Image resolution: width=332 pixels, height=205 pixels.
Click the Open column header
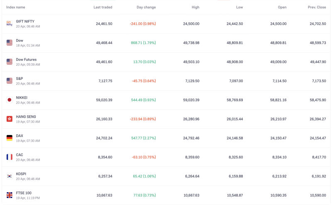pos(282,7)
